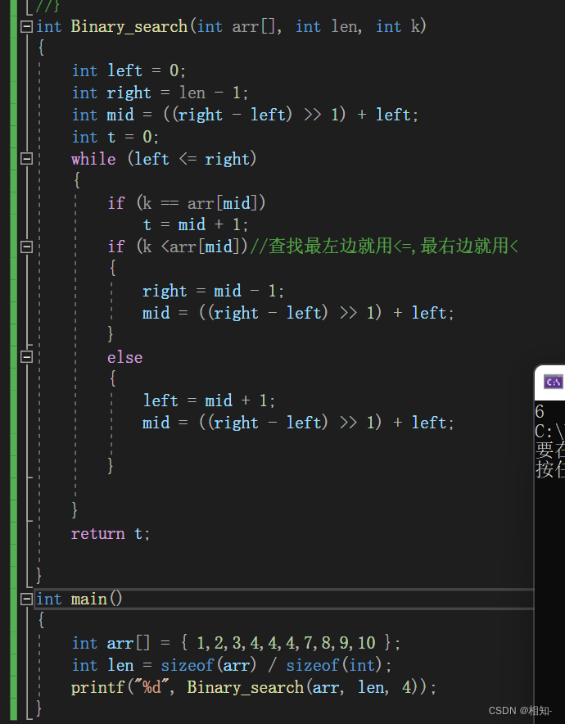Click the 'int len = sizeof(arr)' line
565x724 pixels.
232,665
